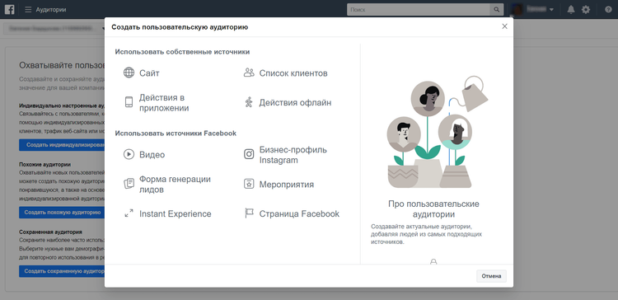The image size is (618, 300).
Task: Click the walking person icon for Действия офлайн
Action: pos(248,102)
